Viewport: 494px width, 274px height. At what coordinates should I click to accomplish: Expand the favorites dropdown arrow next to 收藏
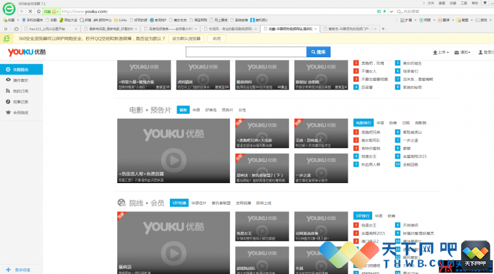point(18,20)
